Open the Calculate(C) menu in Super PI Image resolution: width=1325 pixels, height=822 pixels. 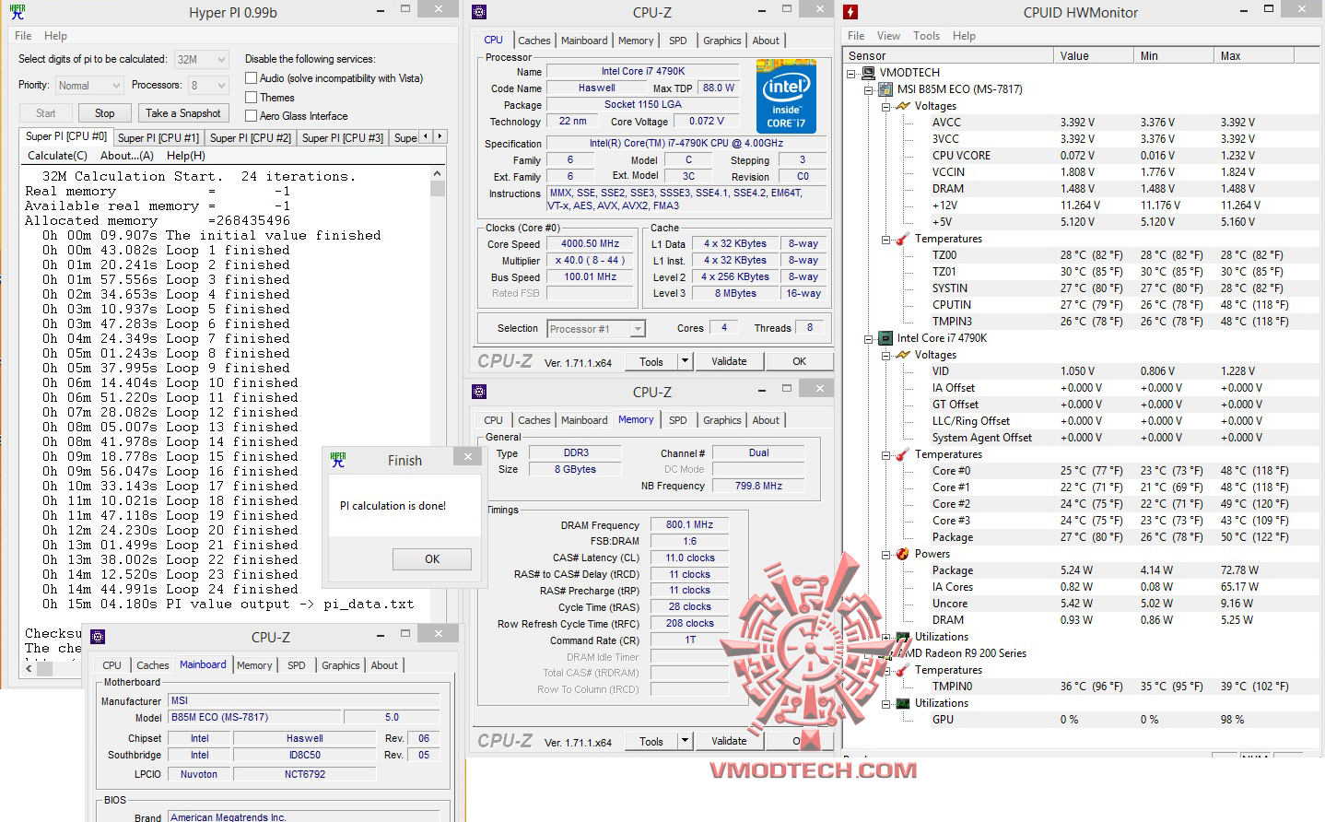coord(57,156)
